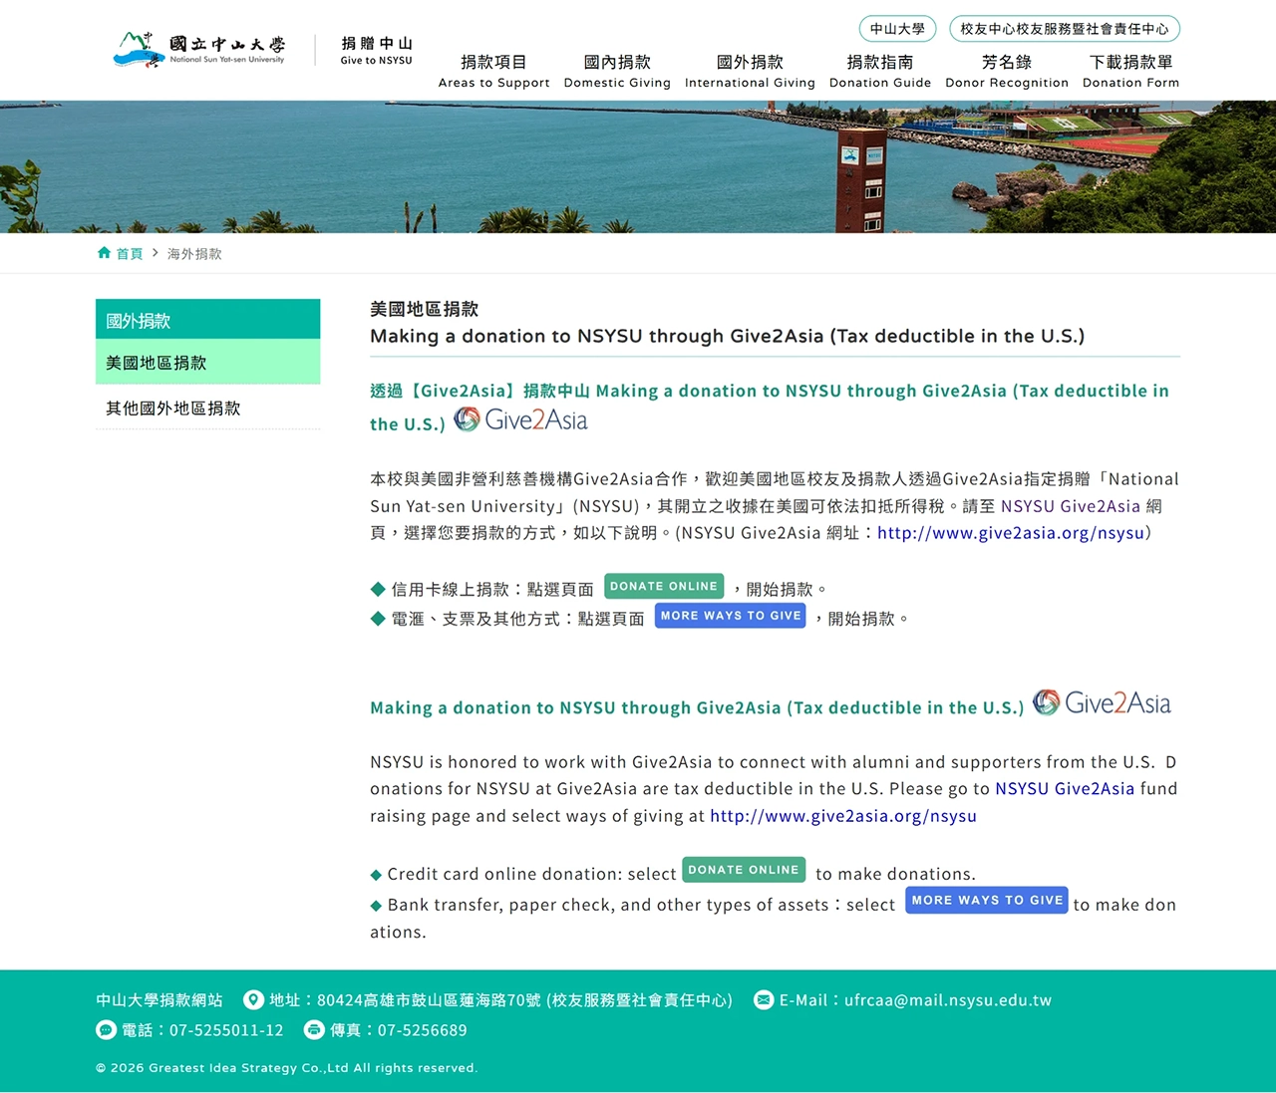
Task: Click MORE WAYS TO GIVE in English section
Action: pyautogui.click(x=987, y=900)
